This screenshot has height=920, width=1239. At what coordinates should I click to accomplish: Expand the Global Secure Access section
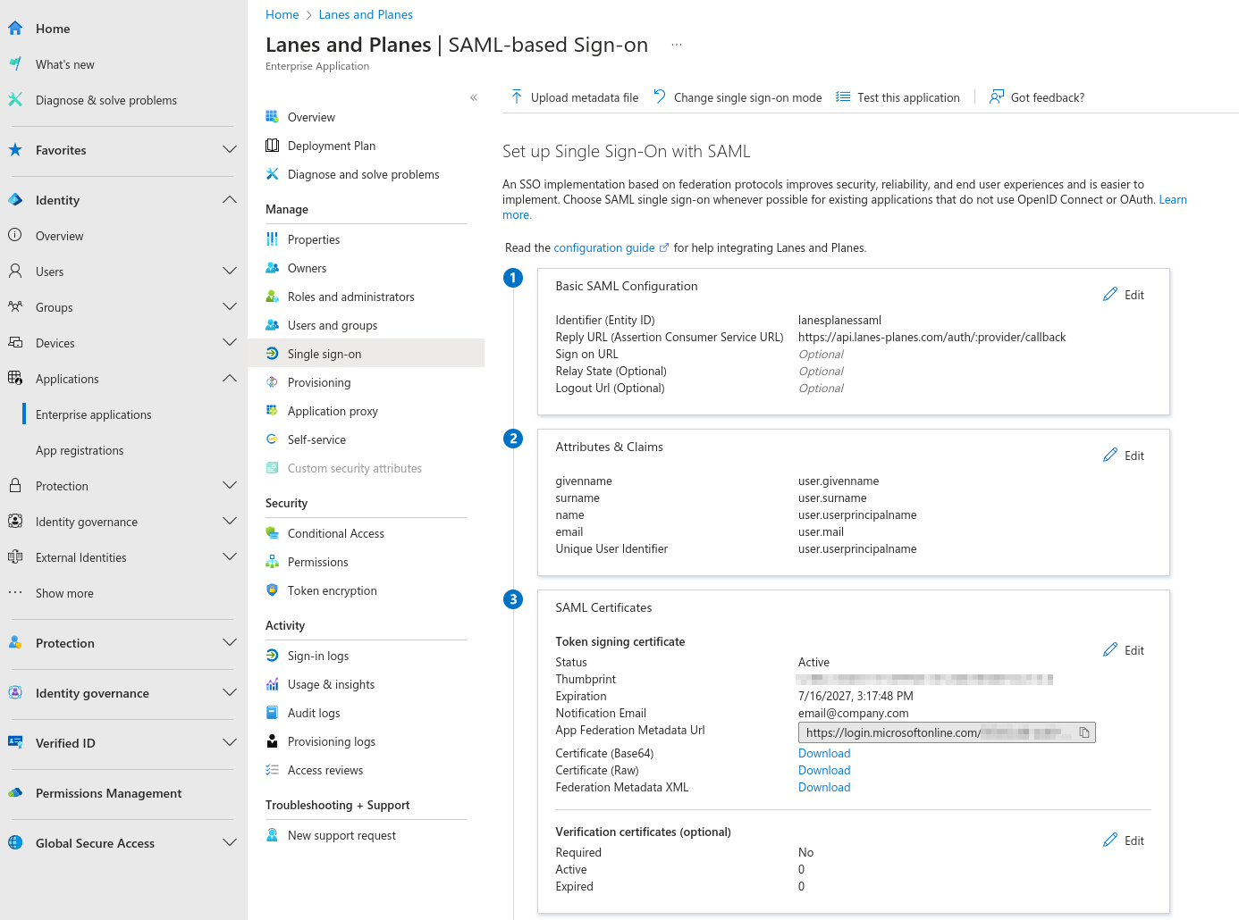[x=230, y=843]
